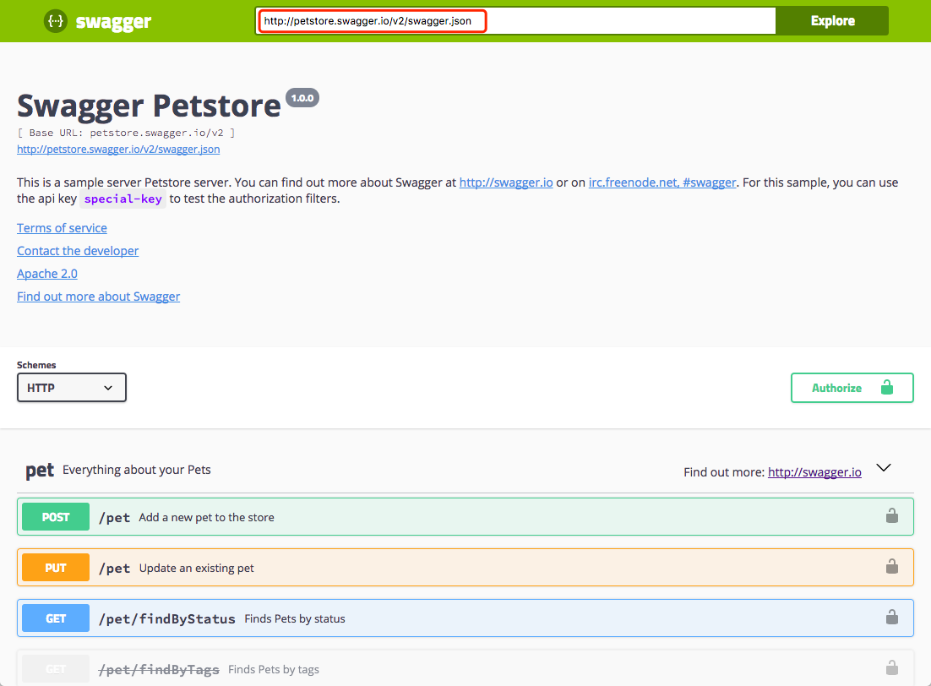Screen dimensions: 931x686
Task: Click 'Everything about your Pets' description
Action: click(137, 470)
